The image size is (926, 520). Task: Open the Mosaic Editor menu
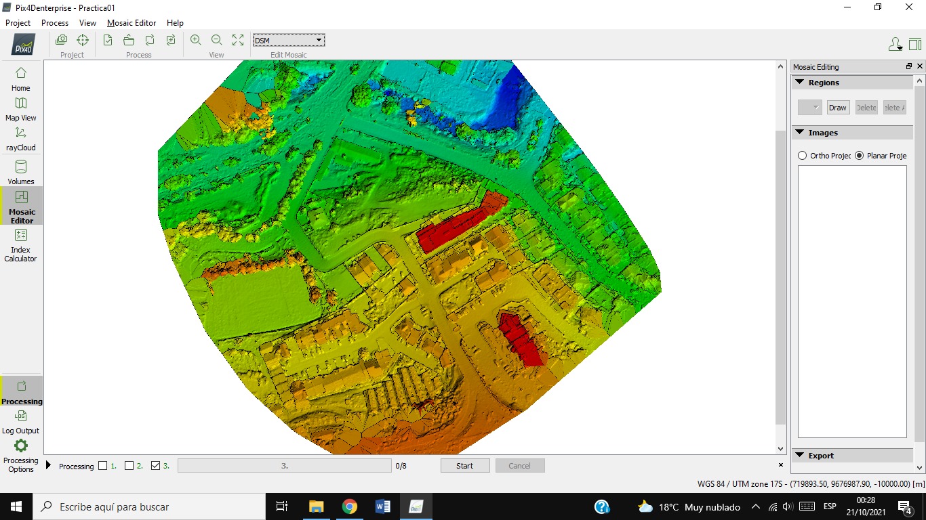pyautogui.click(x=132, y=23)
